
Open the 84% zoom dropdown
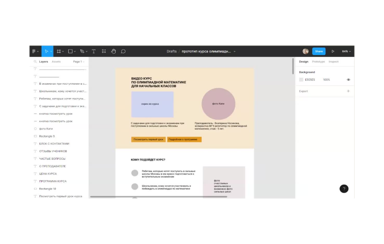point(346,51)
